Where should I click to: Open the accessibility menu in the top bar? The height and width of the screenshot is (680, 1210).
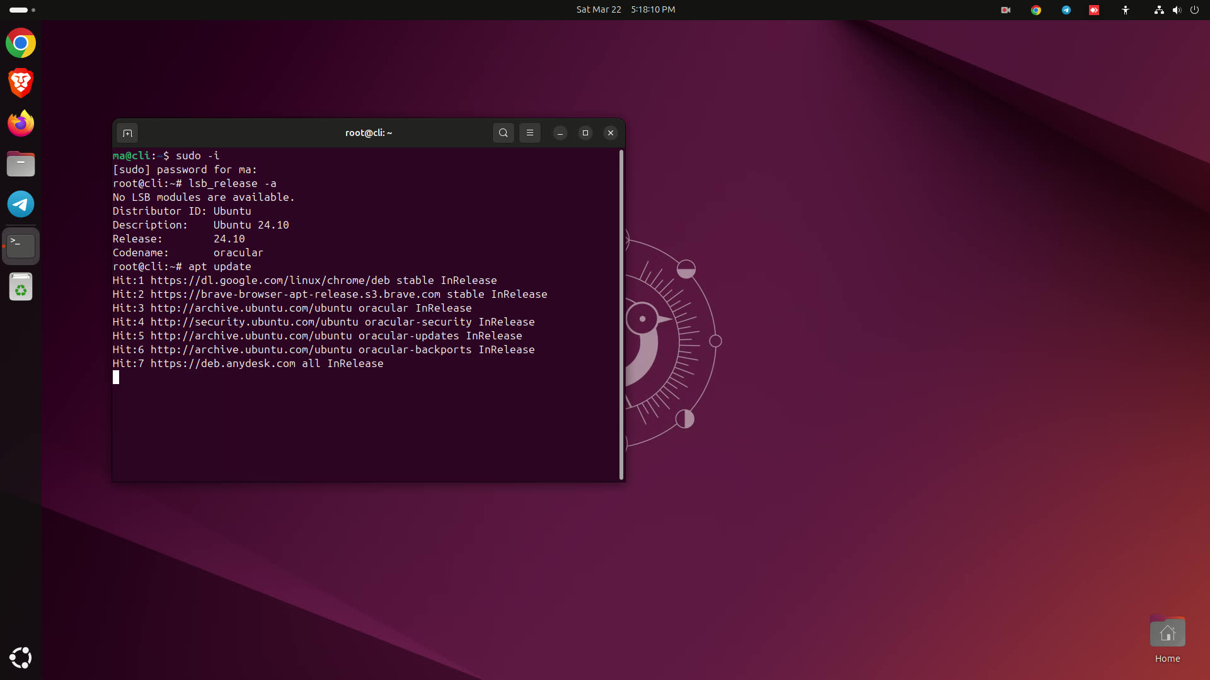(1126, 9)
